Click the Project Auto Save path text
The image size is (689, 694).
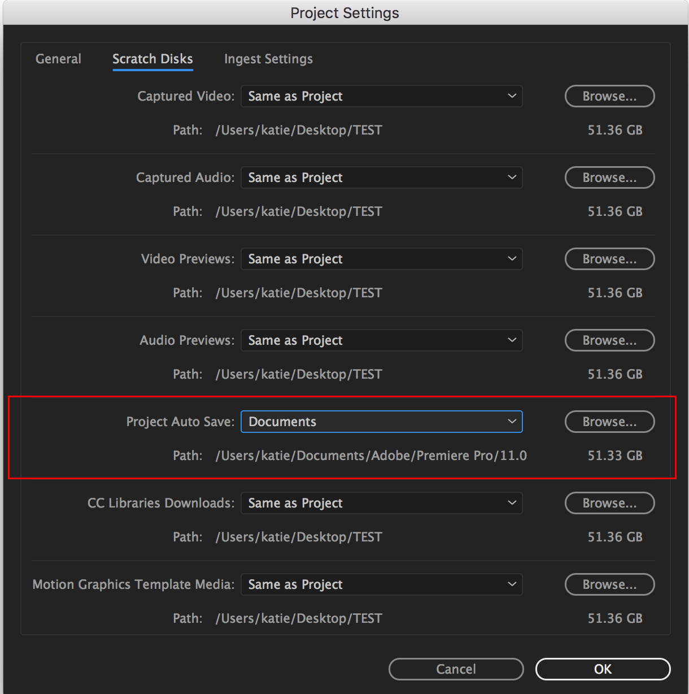click(x=371, y=456)
